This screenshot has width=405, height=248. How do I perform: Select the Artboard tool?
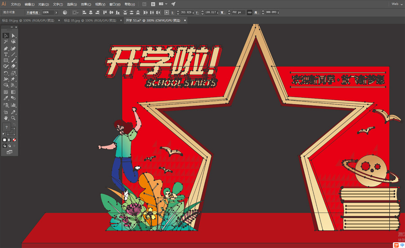pos(6,112)
